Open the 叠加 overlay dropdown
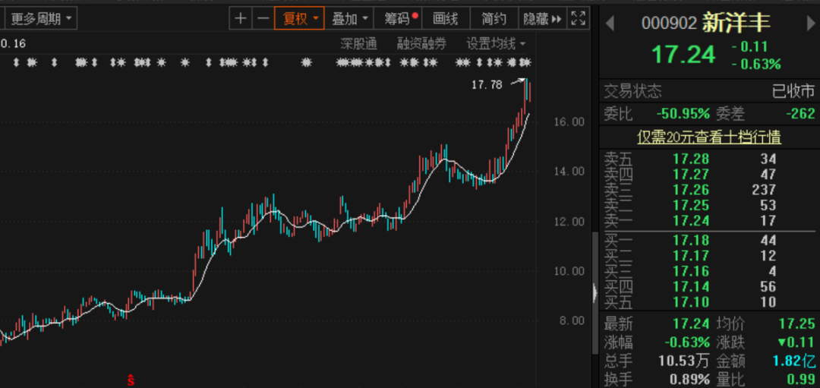 click(x=350, y=18)
